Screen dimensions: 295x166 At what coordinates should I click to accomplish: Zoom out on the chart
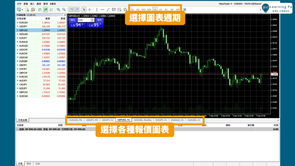[x=64, y=10]
